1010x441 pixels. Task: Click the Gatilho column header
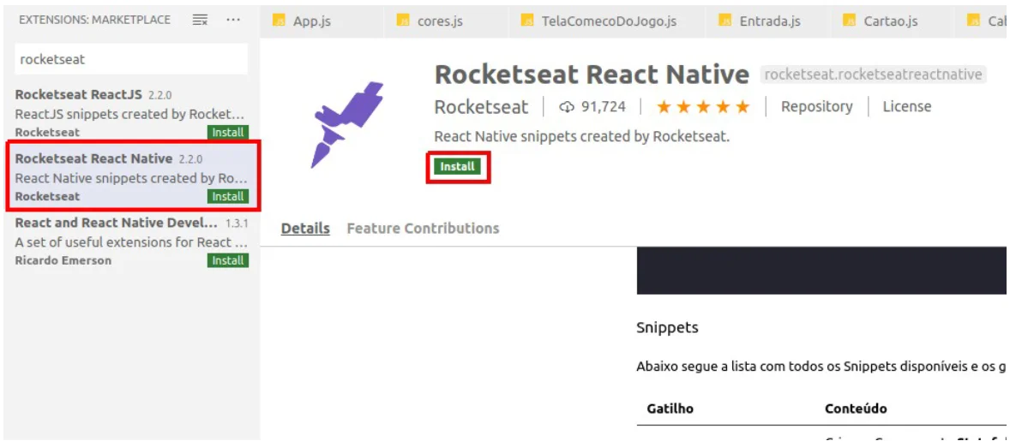pyautogui.click(x=670, y=408)
